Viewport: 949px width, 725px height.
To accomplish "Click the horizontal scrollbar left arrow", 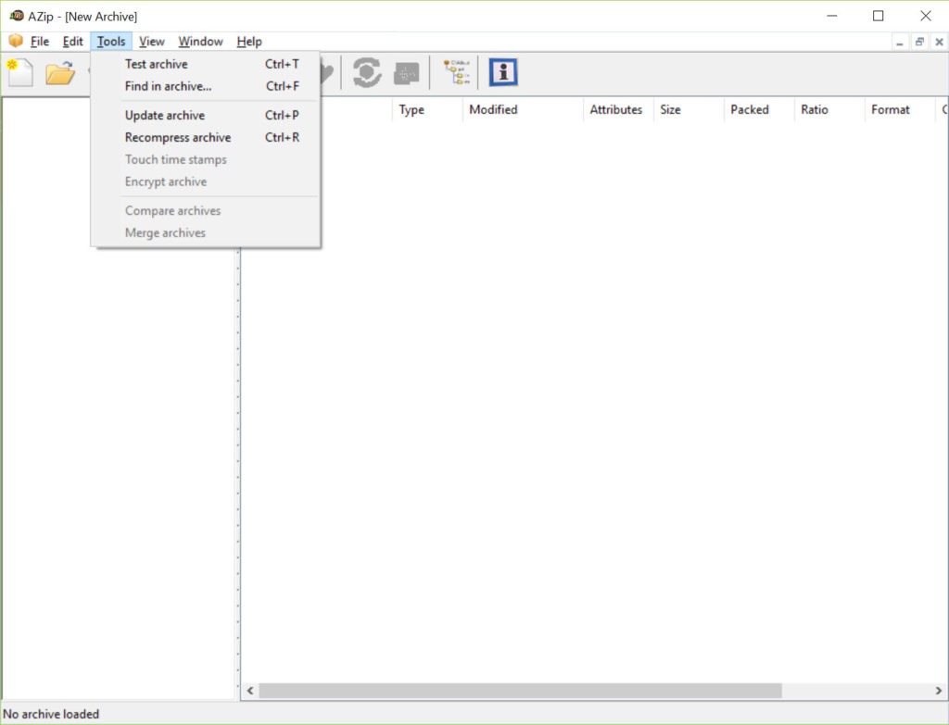I will click(250, 691).
